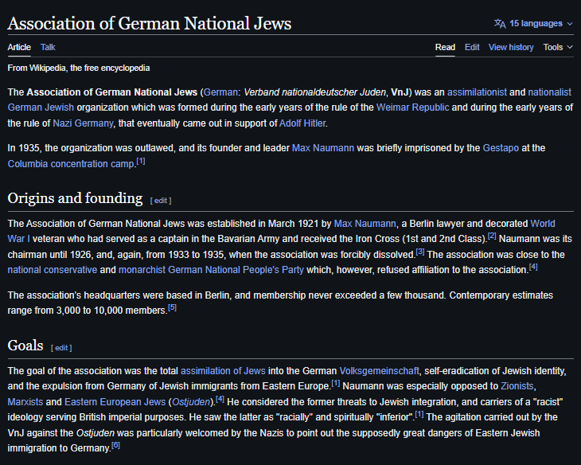Viewport: 581px width, 465px height.
Task: Click the Origins and founding heading
Action: 75,198
